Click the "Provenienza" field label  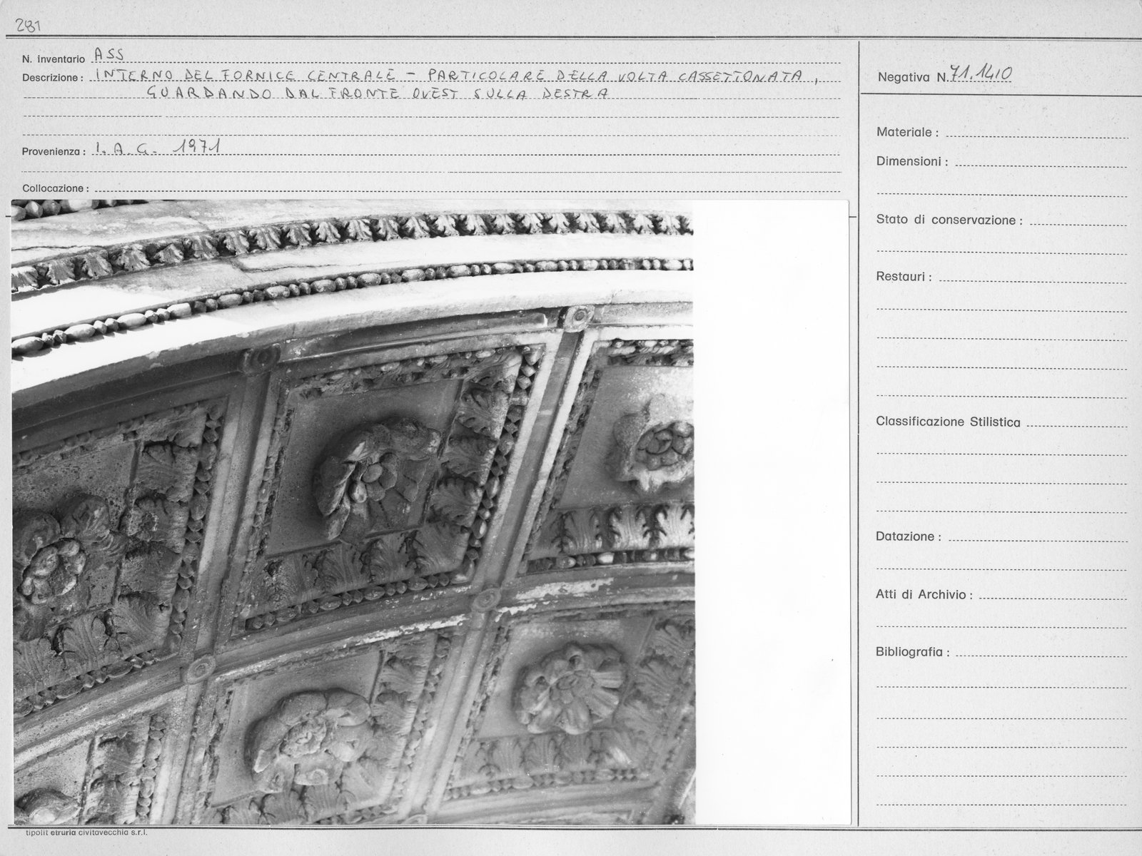pos(54,151)
